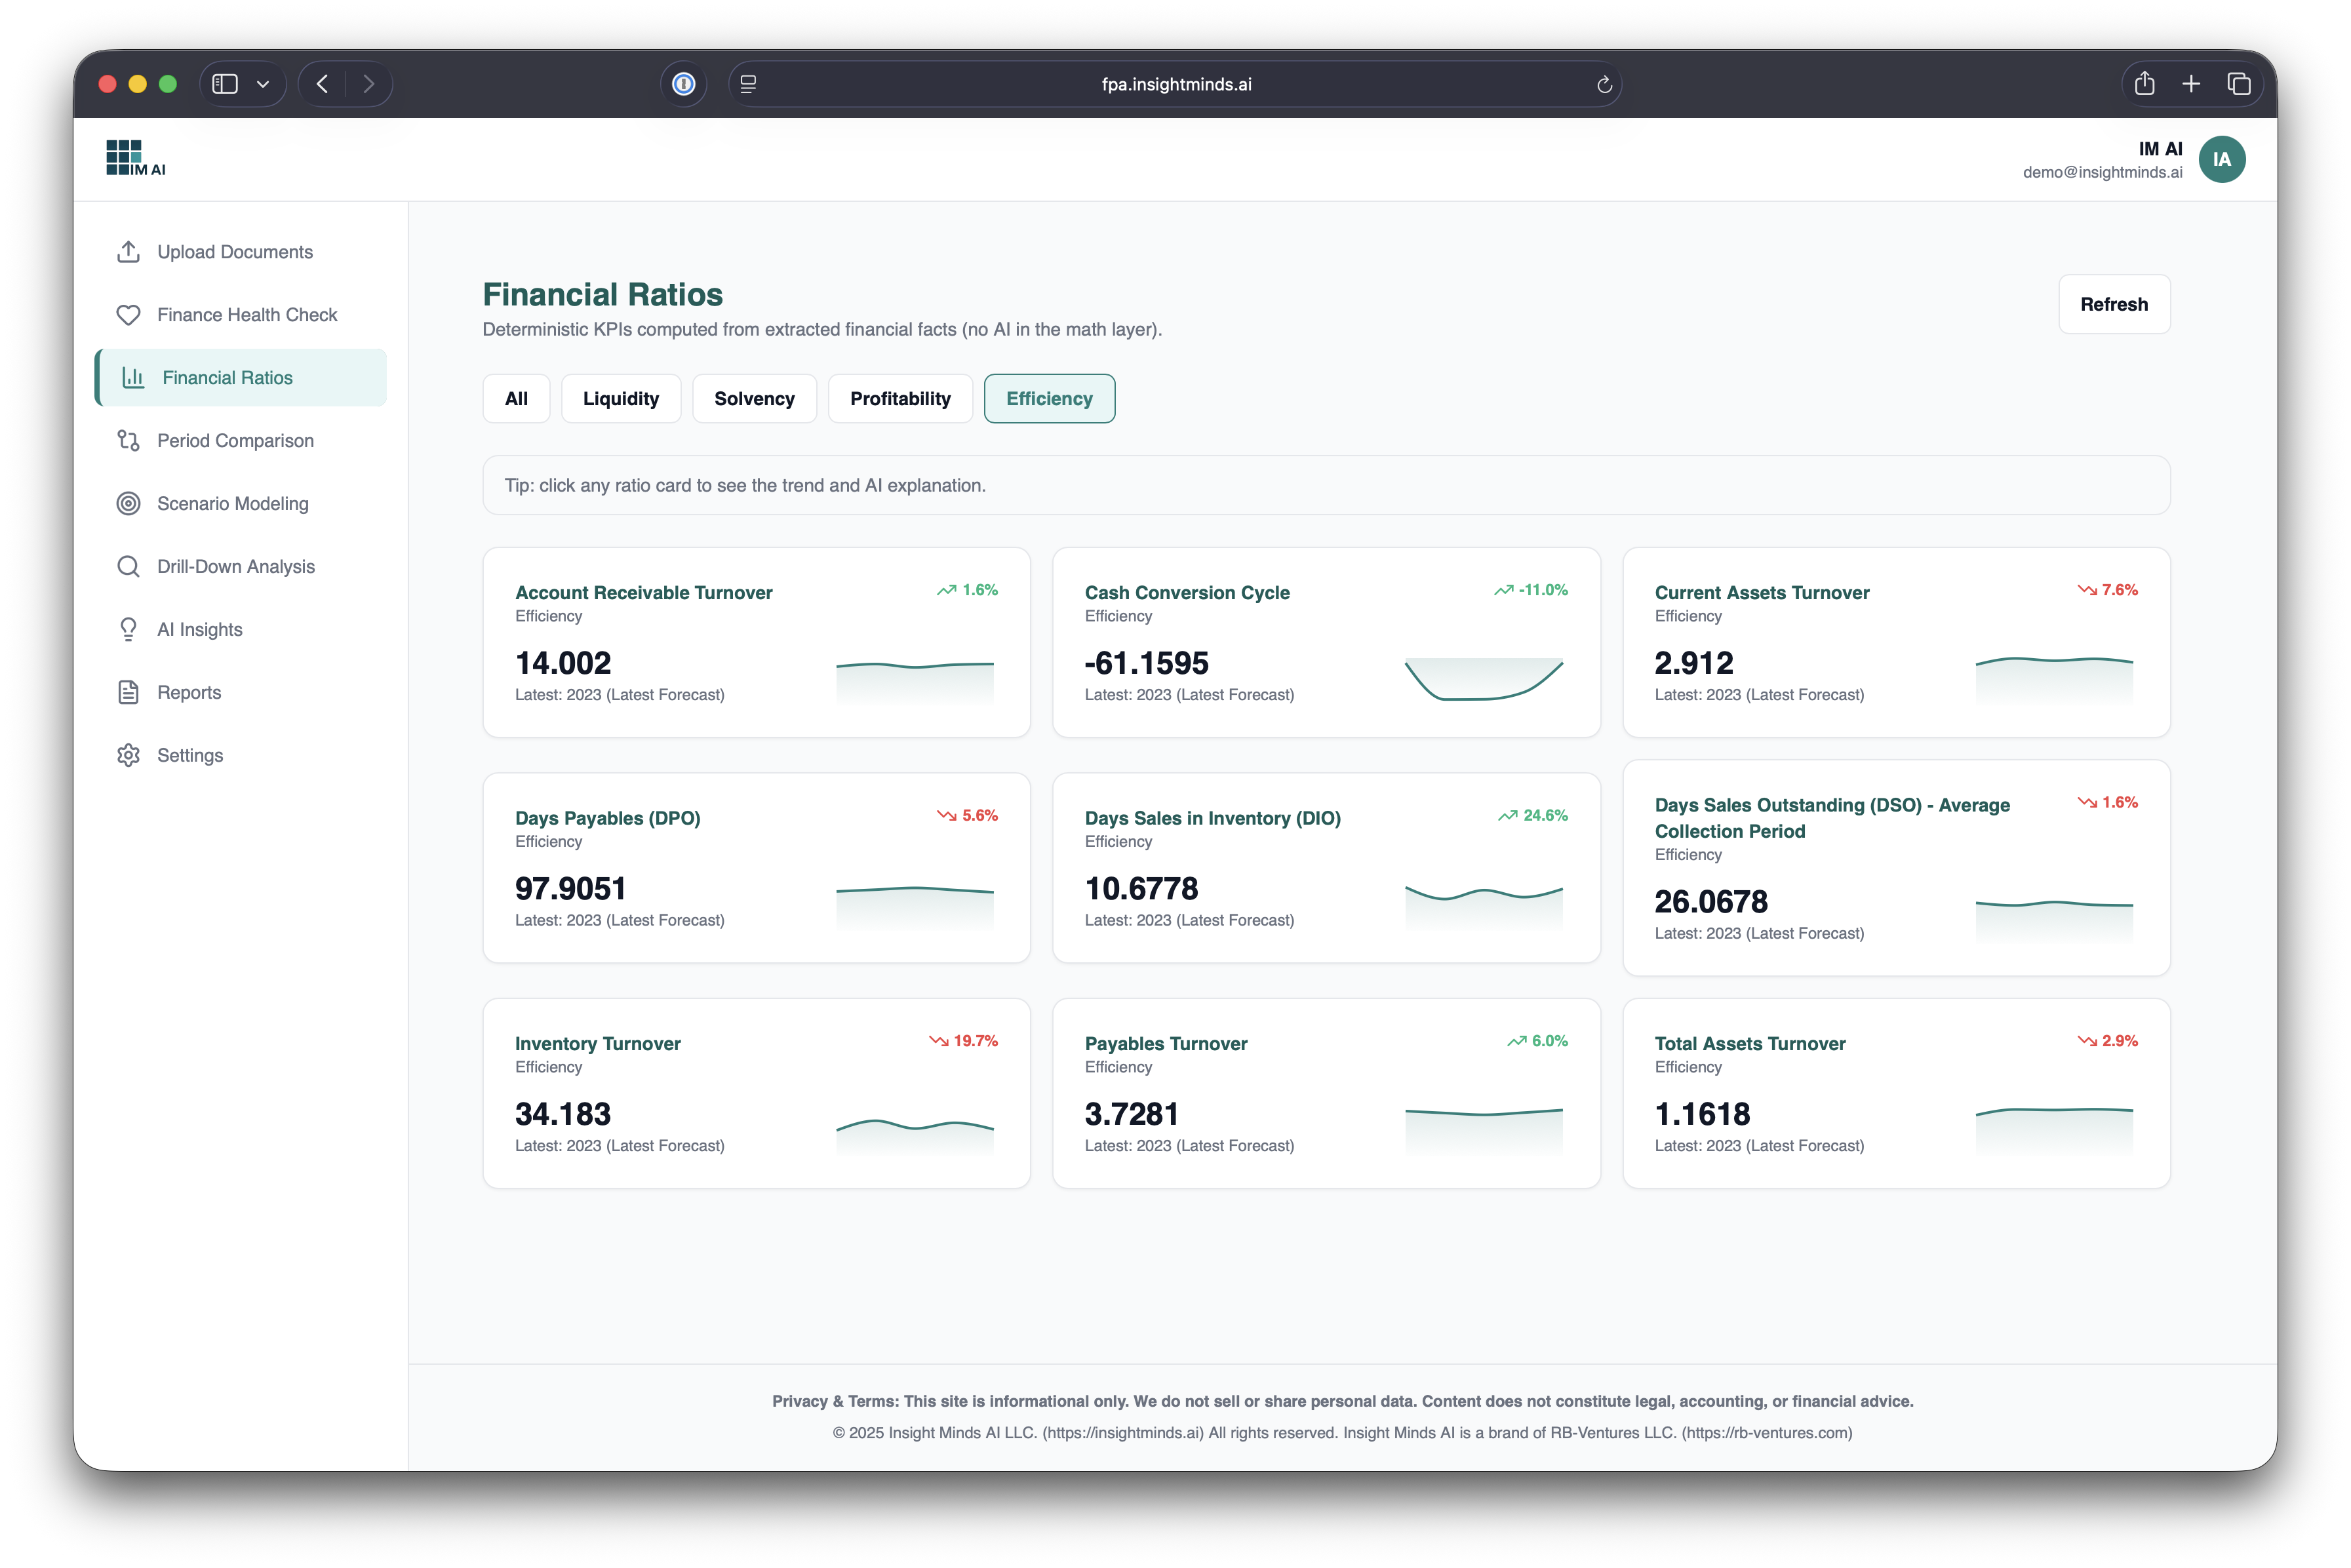Open the Inventory Turnover ratio card
The height and width of the screenshot is (1568, 2351).
[756, 1093]
